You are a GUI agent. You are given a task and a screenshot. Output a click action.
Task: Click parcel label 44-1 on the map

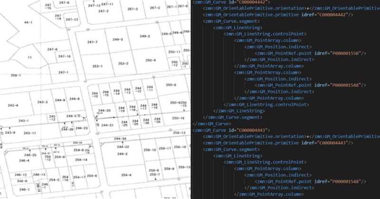(28, 22)
